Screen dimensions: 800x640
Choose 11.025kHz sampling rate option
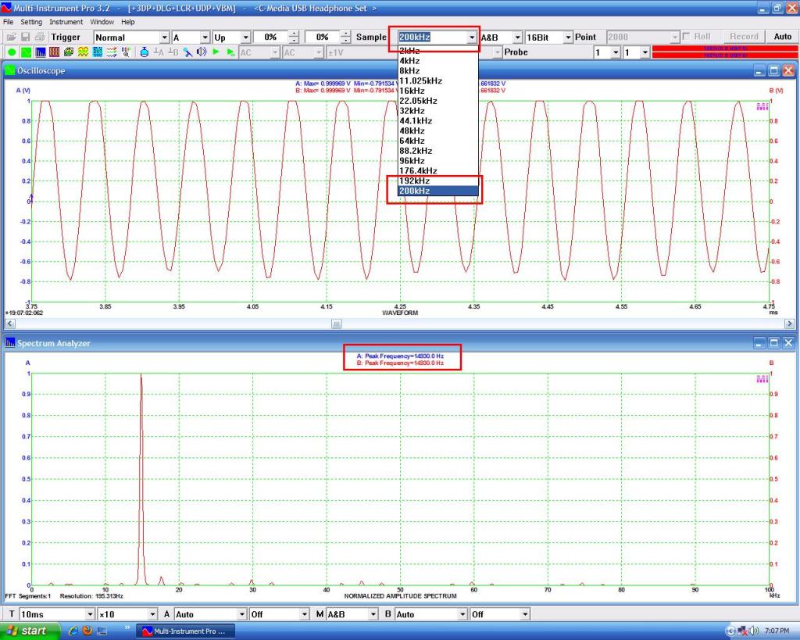pyautogui.click(x=437, y=80)
